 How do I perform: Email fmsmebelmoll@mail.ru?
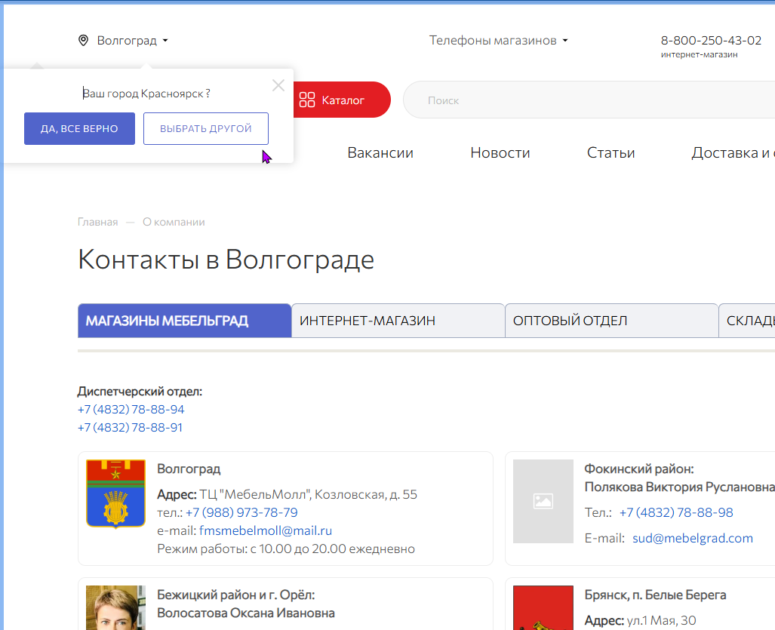[x=266, y=530]
